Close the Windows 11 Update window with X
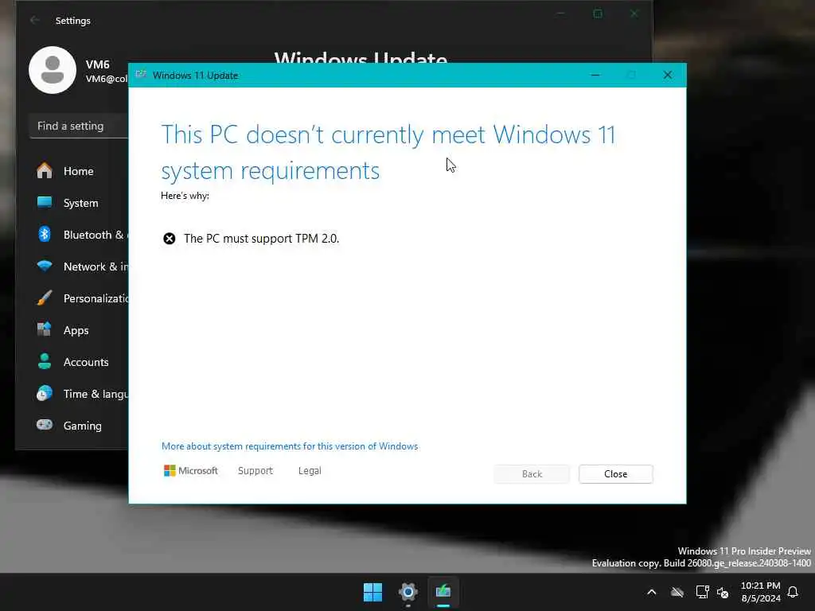This screenshot has height=611, width=815. 668,76
